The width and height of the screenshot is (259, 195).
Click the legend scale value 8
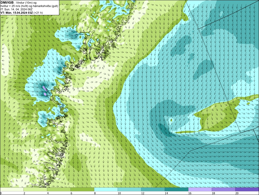tap(95, 193)
